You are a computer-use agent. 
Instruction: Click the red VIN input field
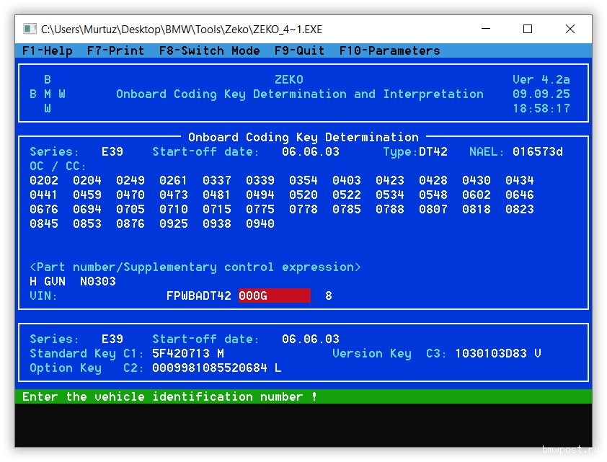274,296
